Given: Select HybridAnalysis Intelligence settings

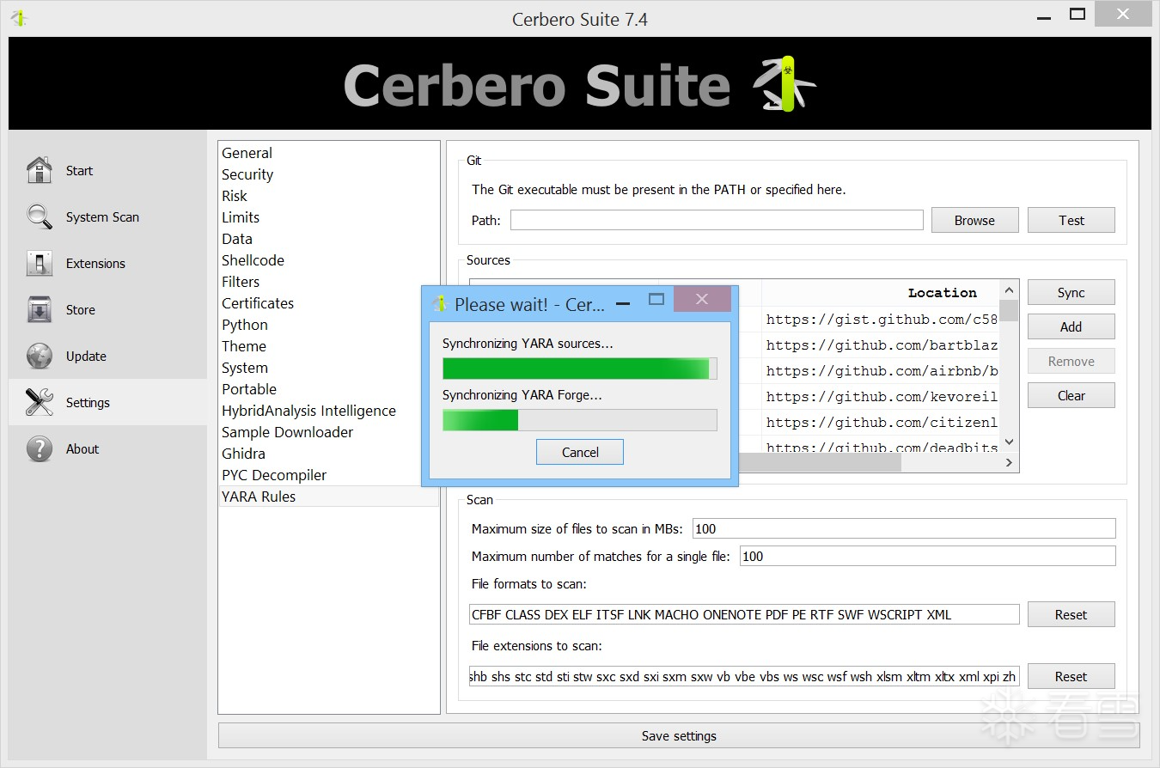Looking at the screenshot, I should click(328, 411).
